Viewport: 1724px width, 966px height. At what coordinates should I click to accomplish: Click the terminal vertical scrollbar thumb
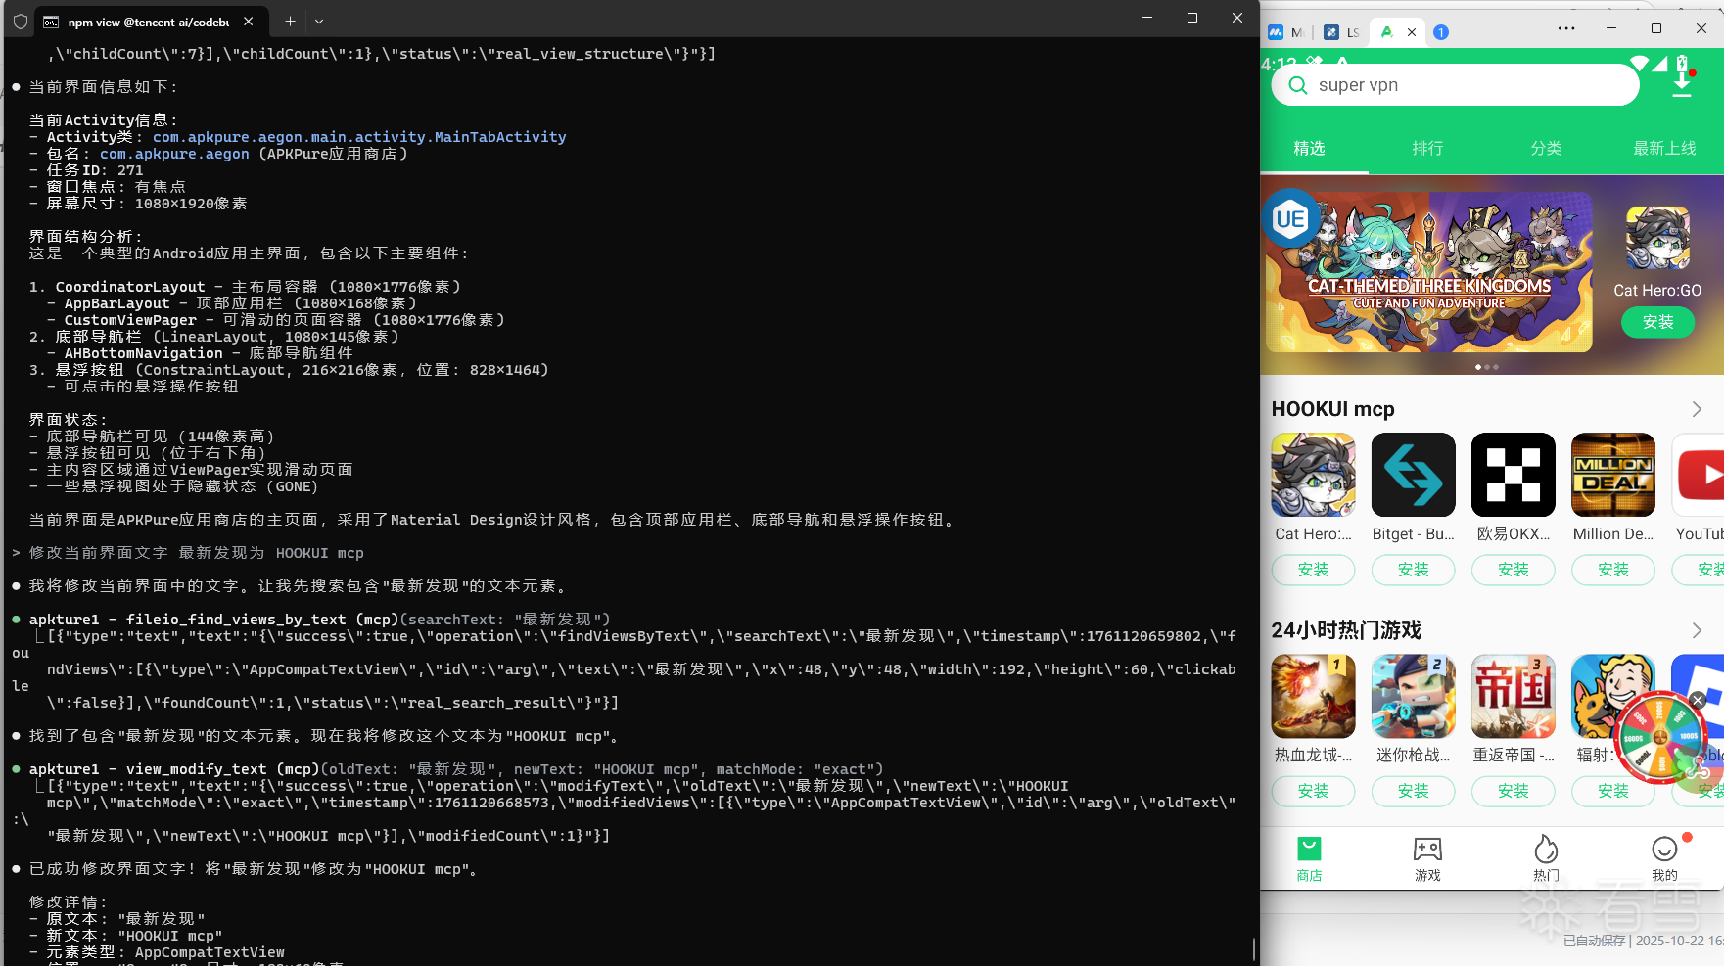[1254, 949]
